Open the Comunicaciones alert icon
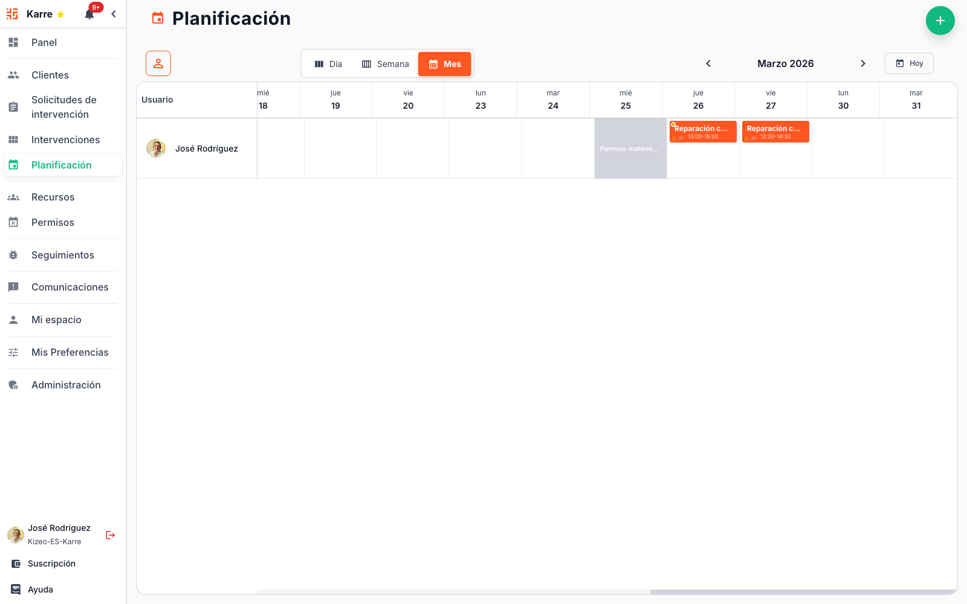 point(13,287)
